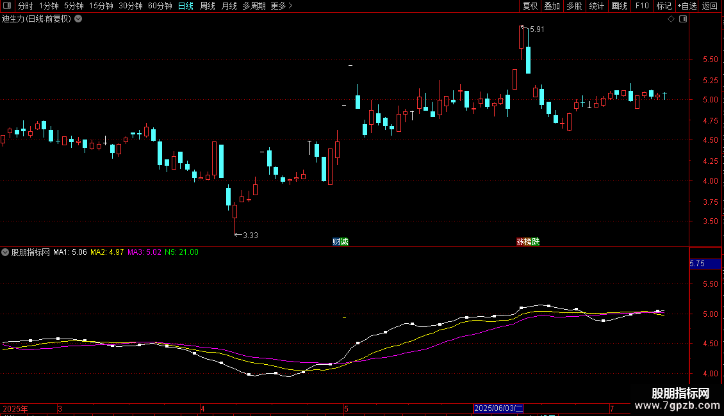
Task: Select the 1分钟 period tab
Action: (49, 6)
